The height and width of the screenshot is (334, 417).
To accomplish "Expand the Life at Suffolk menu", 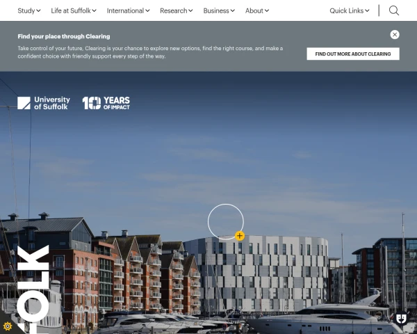I will (x=74, y=10).
